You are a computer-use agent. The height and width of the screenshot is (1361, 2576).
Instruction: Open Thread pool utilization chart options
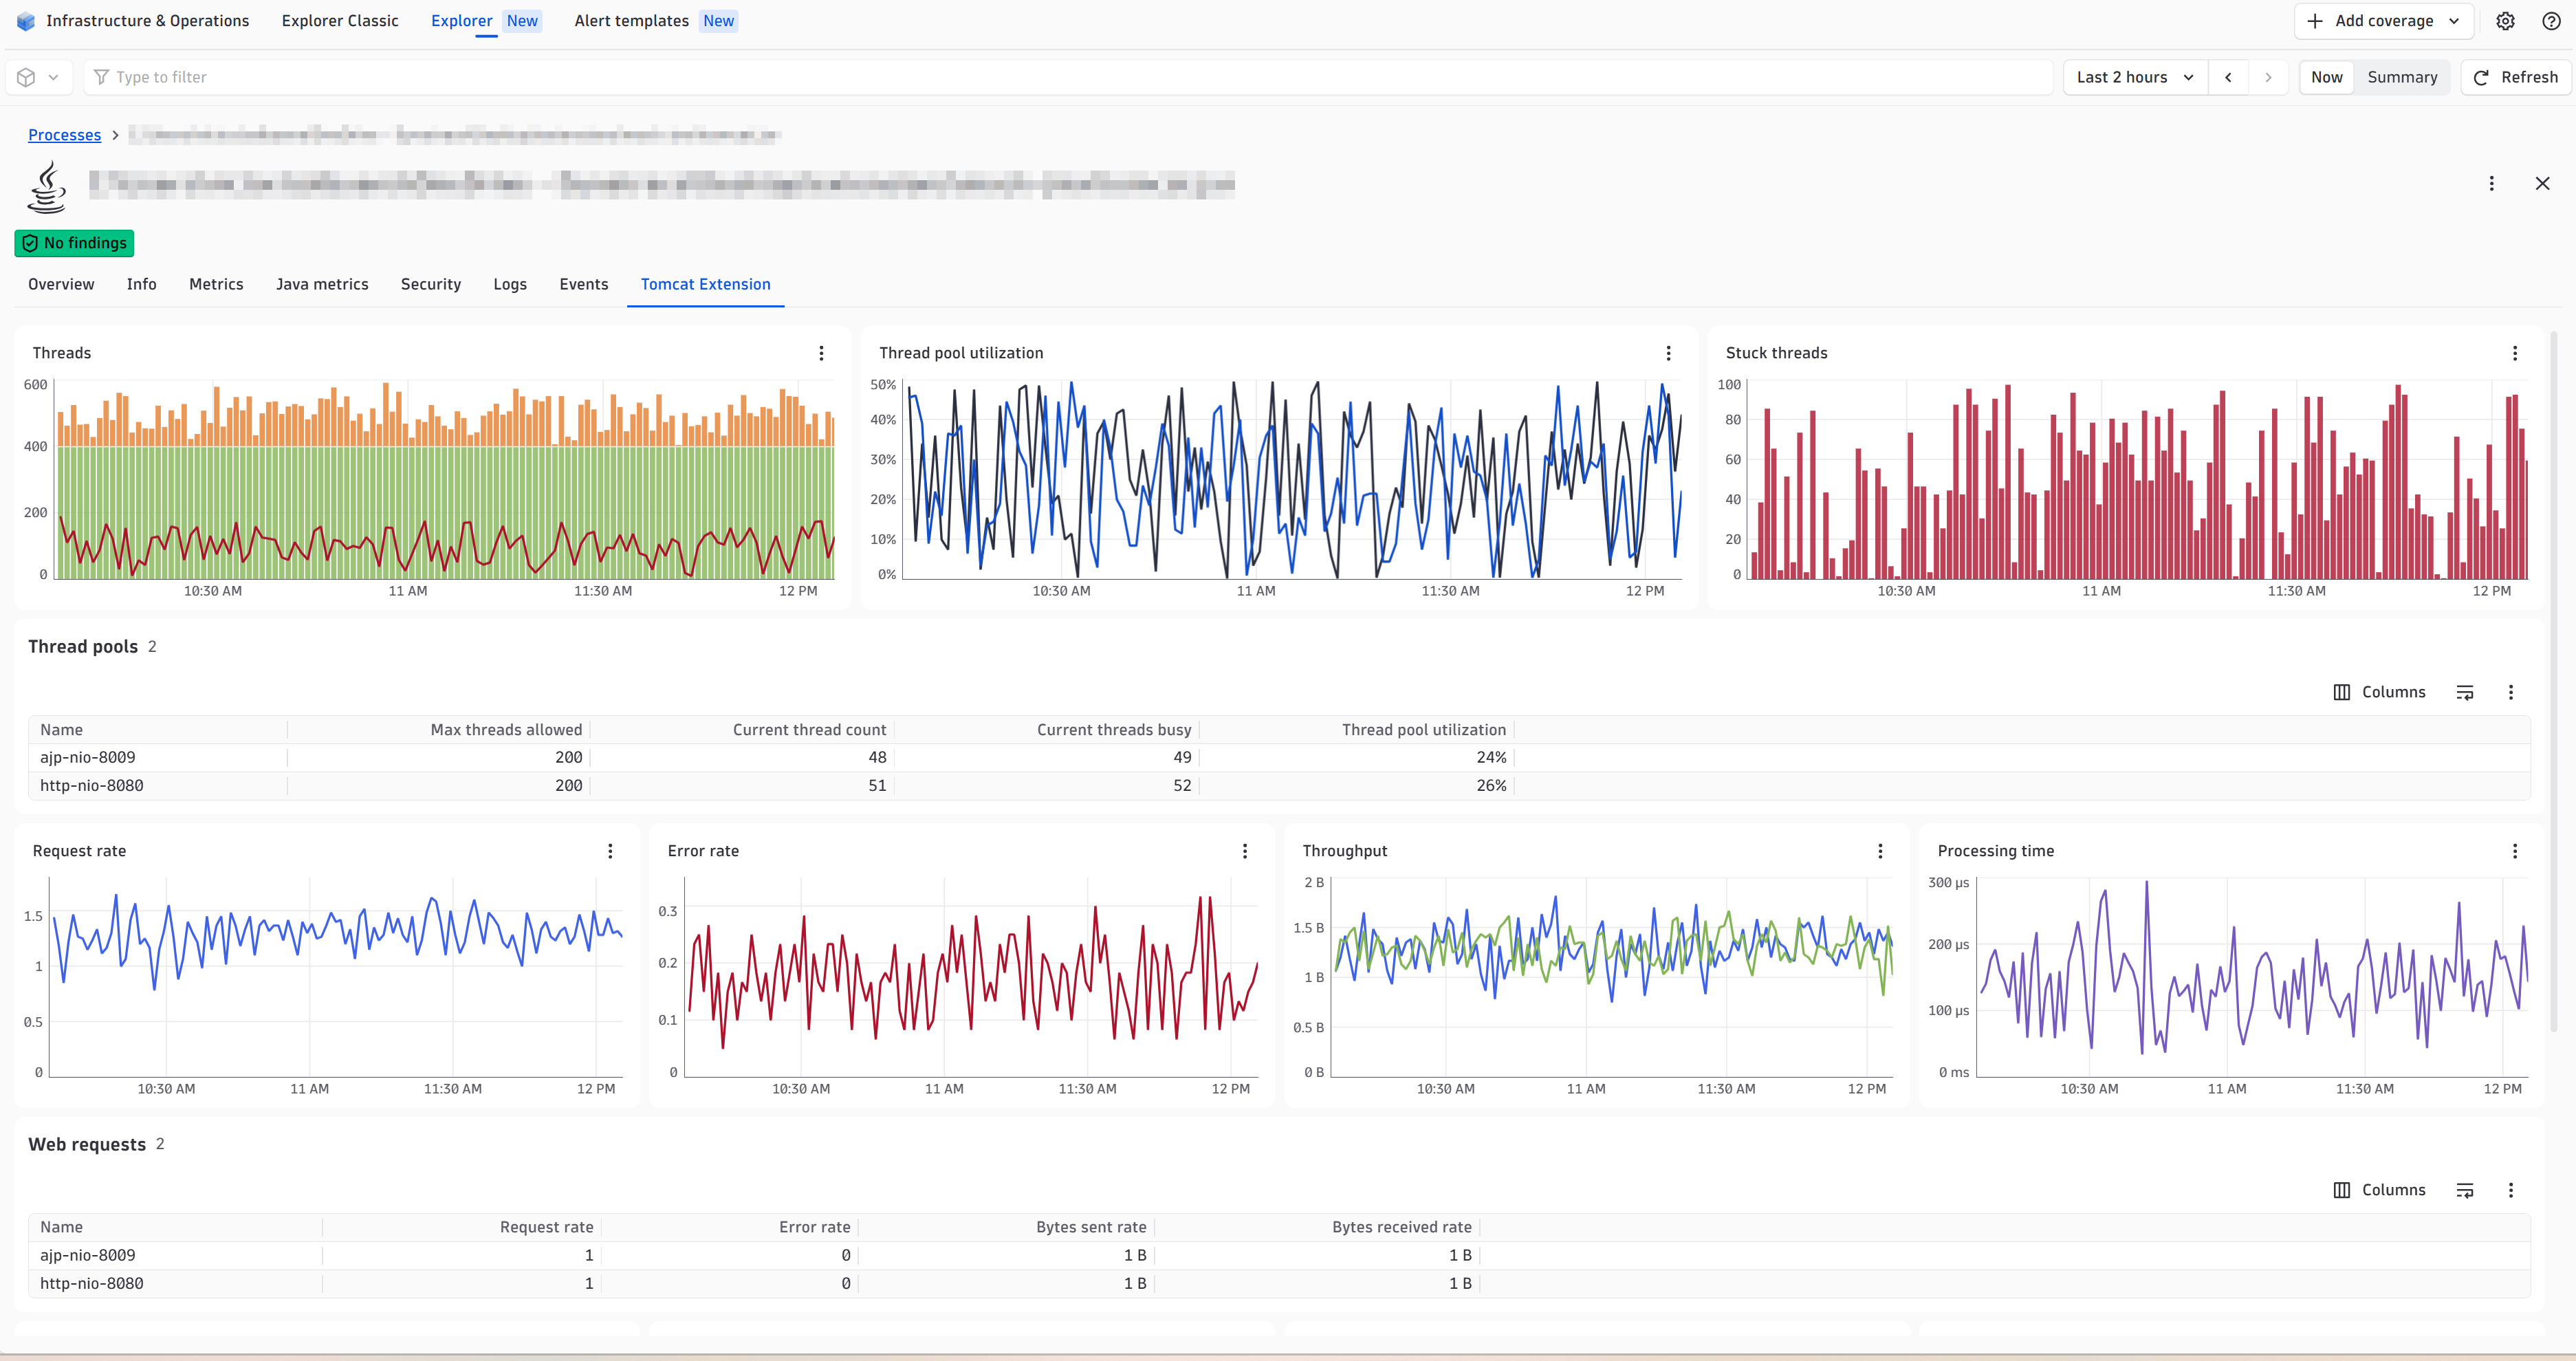click(x=1668, y=353)
